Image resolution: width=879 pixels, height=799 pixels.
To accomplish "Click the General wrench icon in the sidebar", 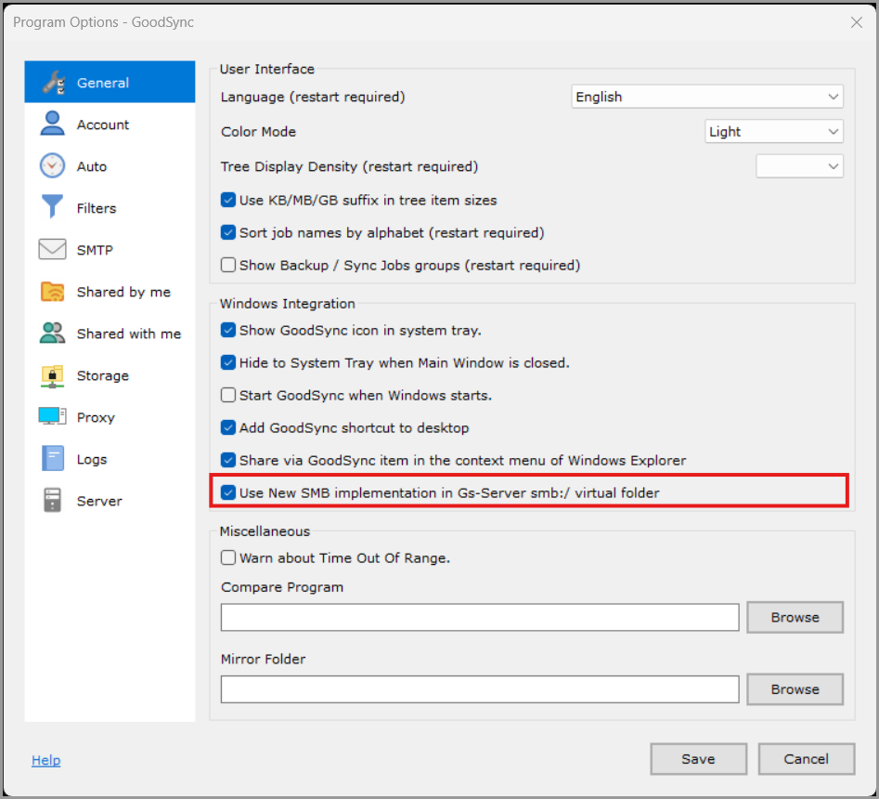I will (x=54, y=83).
